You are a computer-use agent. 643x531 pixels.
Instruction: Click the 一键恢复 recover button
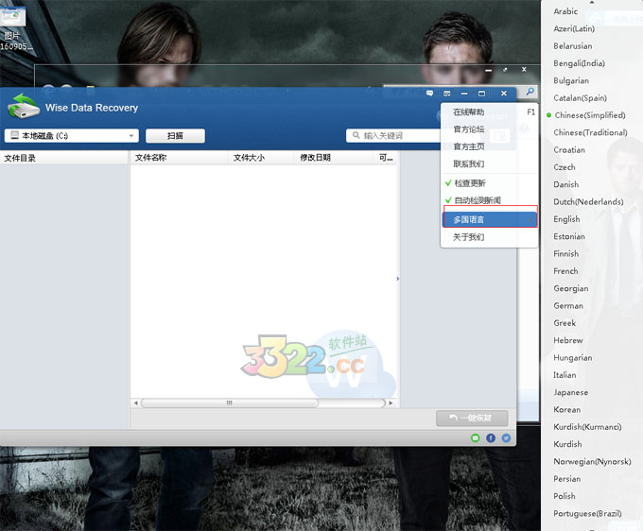tap(472, 419)
